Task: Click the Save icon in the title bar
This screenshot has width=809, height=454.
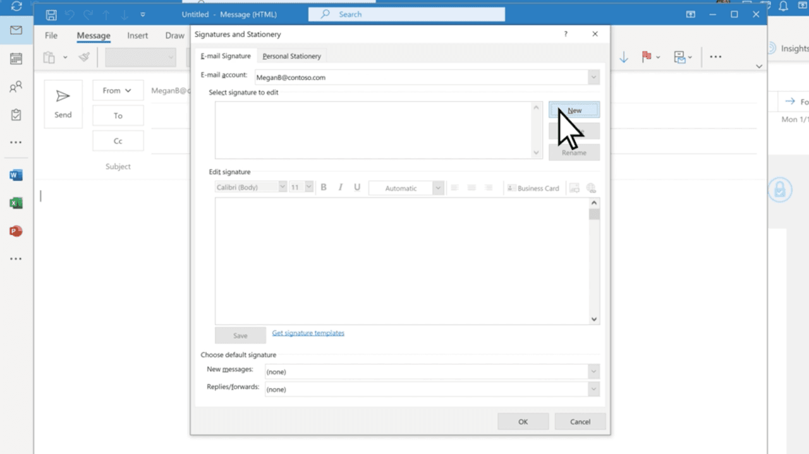Action: (x=51, y=14)
